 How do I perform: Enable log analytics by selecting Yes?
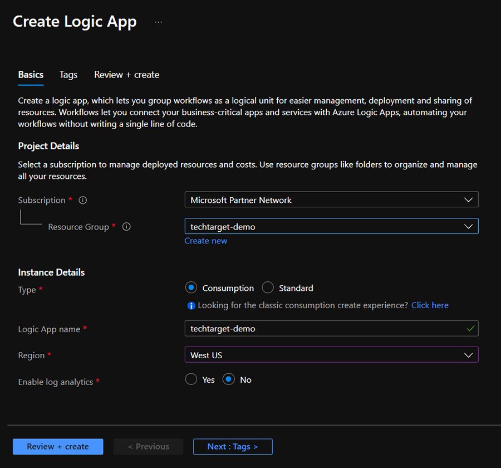[x=191, y=379]
